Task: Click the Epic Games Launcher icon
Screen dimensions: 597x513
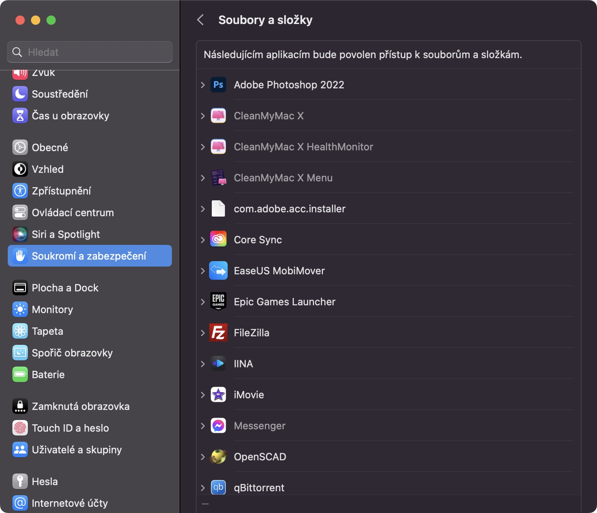Action: [218, 301]
